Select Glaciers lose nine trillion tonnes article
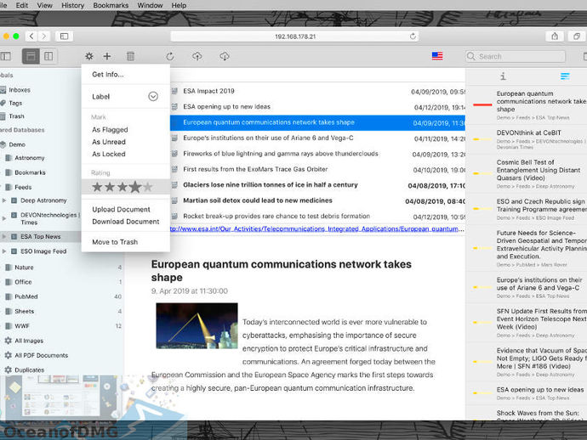The width and height of the screenshot is (587, 440). (x=317, y=185)
